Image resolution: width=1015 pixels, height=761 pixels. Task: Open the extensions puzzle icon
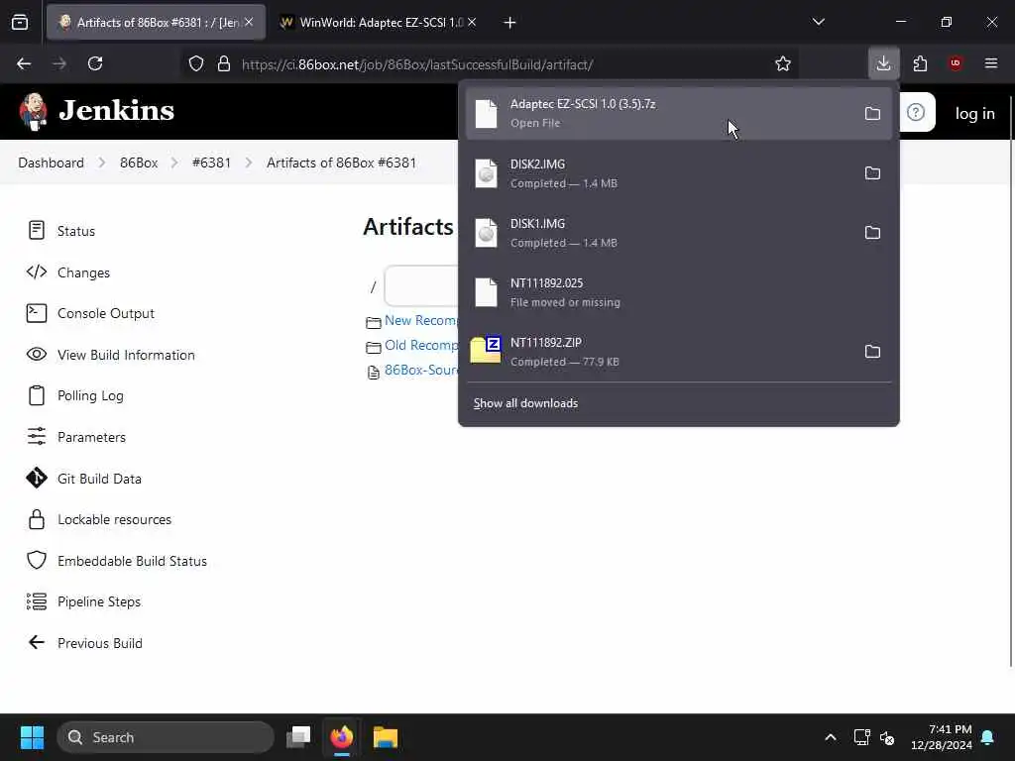coord(920,63)
